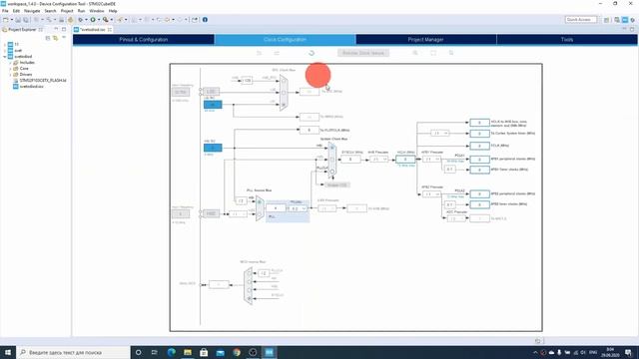
Task: Select HSI radio in PLL Source Mux
Action: pos(260,201)
